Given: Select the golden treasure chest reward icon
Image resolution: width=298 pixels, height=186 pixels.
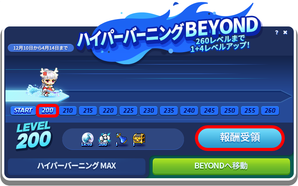Looking at the screenshot, I should (x=138, y=139).
